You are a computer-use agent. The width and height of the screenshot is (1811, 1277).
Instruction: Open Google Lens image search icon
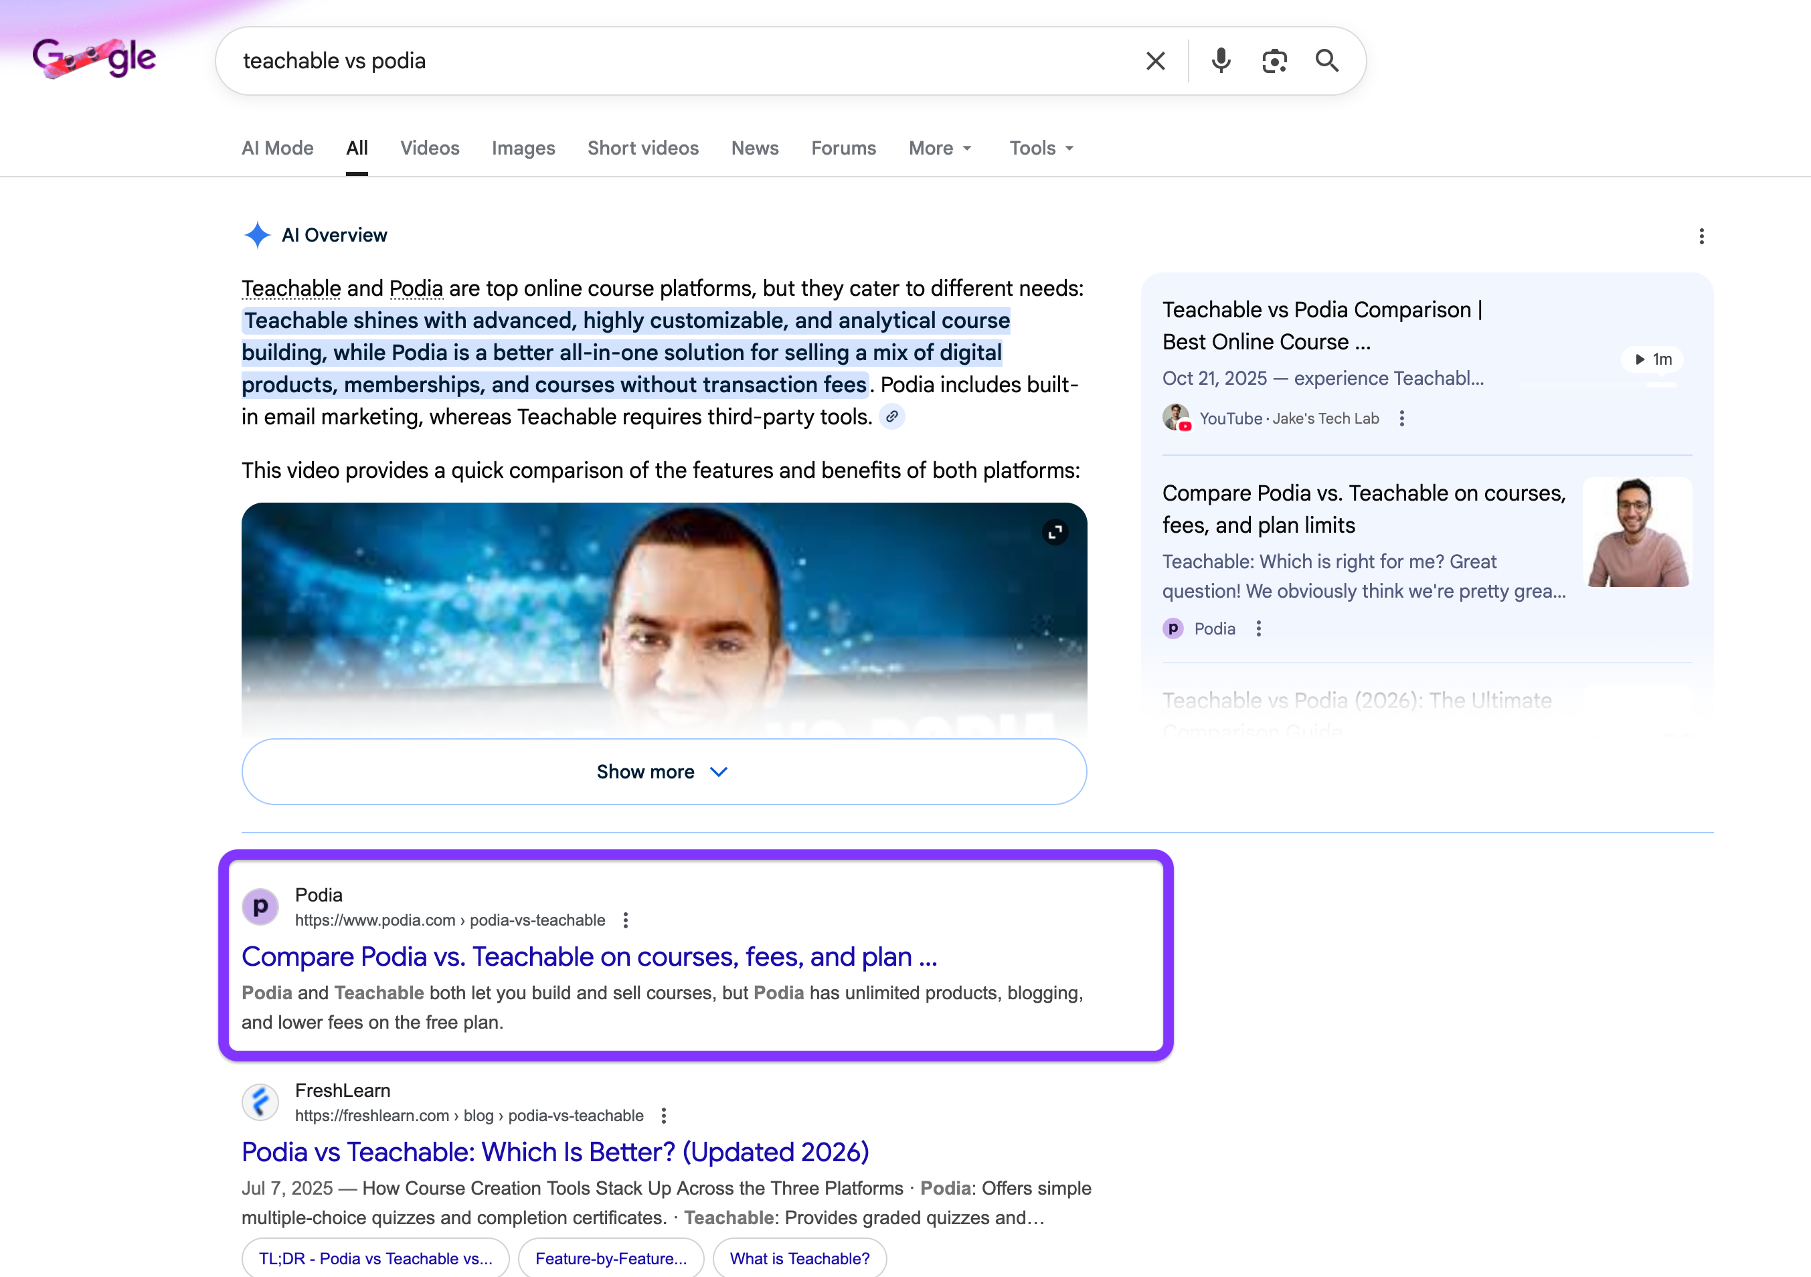pyautogui.click(x=1274, y=61)
